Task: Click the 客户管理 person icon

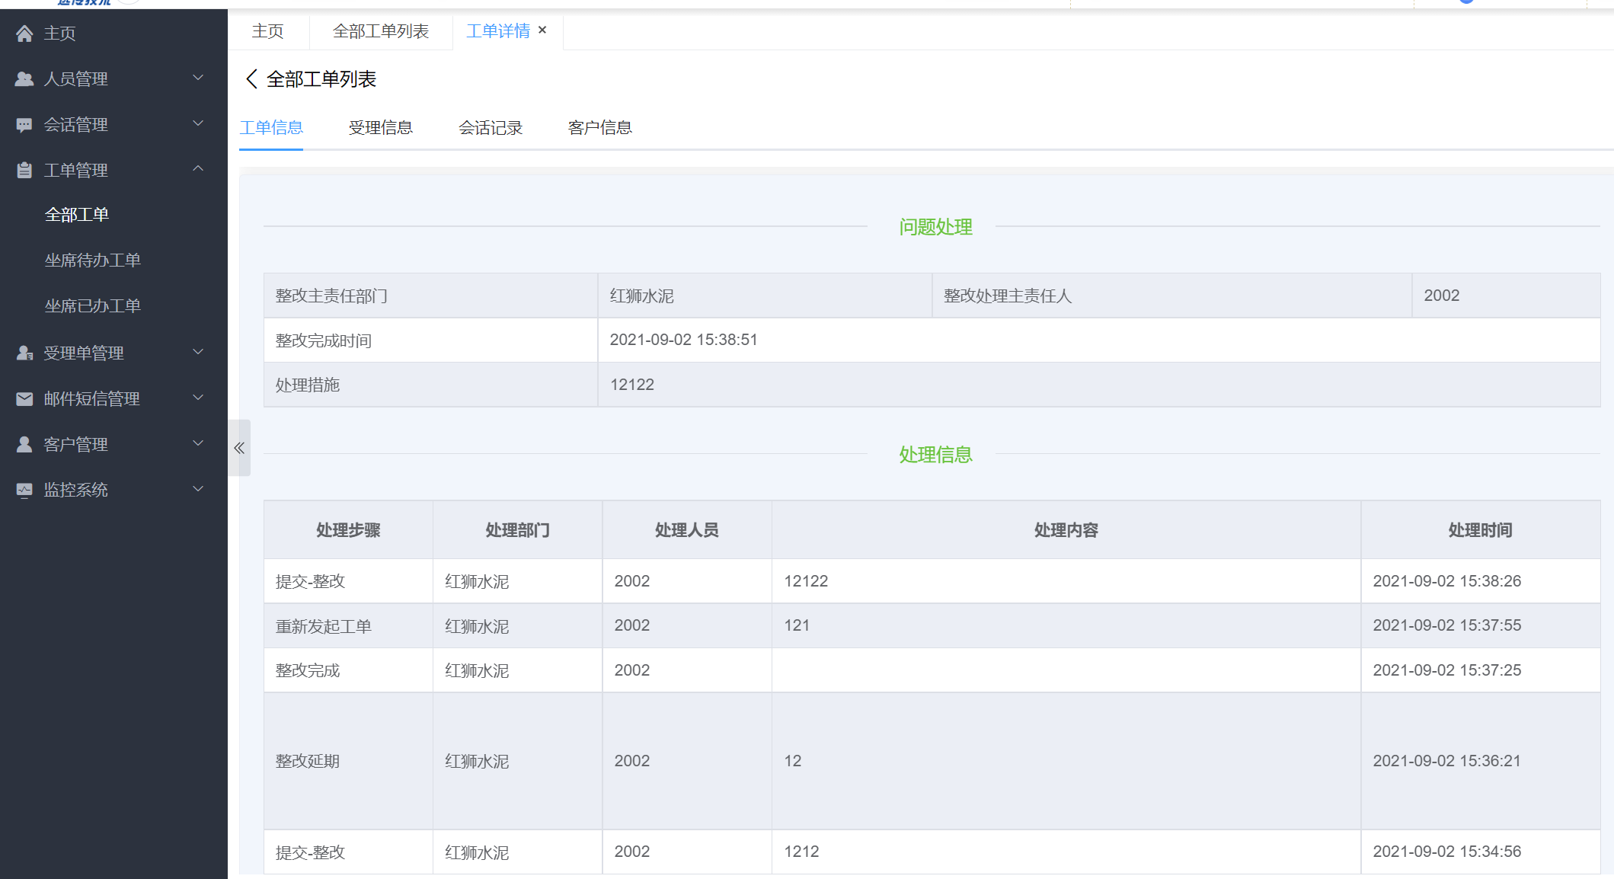Action: tap(24, 445)
